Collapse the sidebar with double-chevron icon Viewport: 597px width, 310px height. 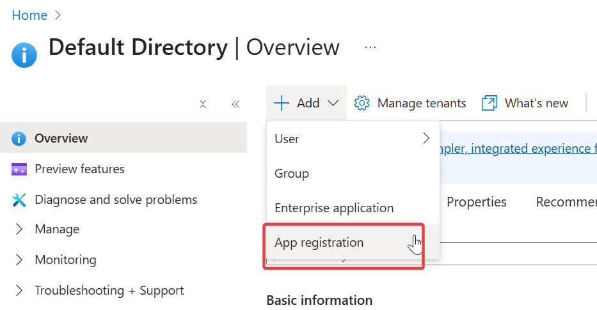[235, 104]
